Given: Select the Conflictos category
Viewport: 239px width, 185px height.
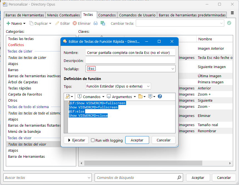Looking at the screenshot, I should point(16,45).
